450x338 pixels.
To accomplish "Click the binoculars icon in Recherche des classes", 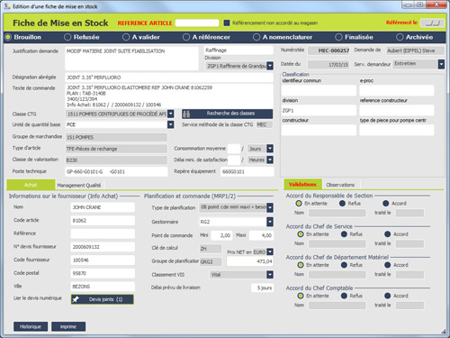I will click(x=186, y=114).
